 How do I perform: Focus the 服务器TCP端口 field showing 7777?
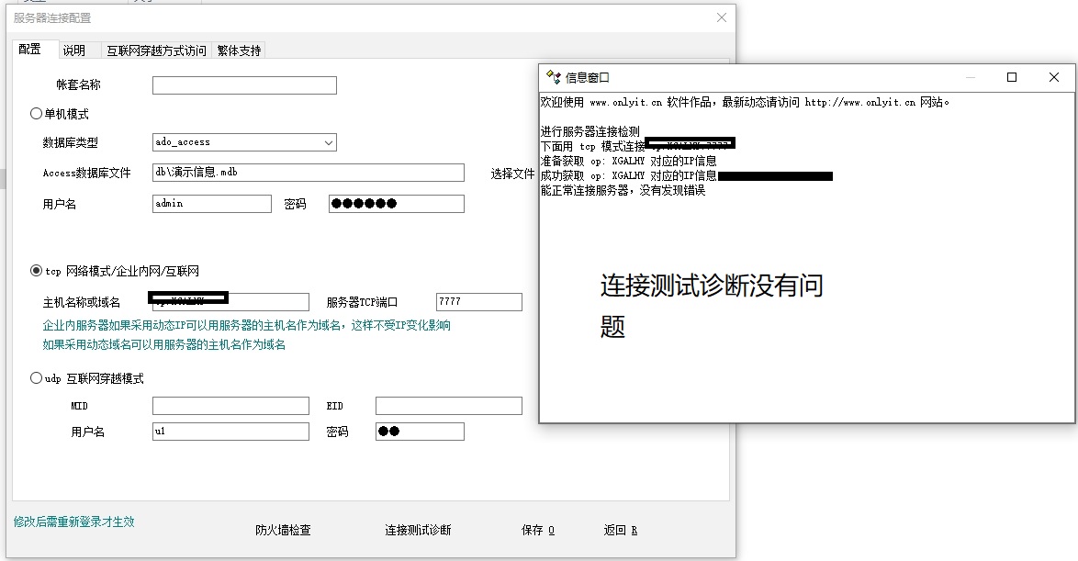[478, 302]
